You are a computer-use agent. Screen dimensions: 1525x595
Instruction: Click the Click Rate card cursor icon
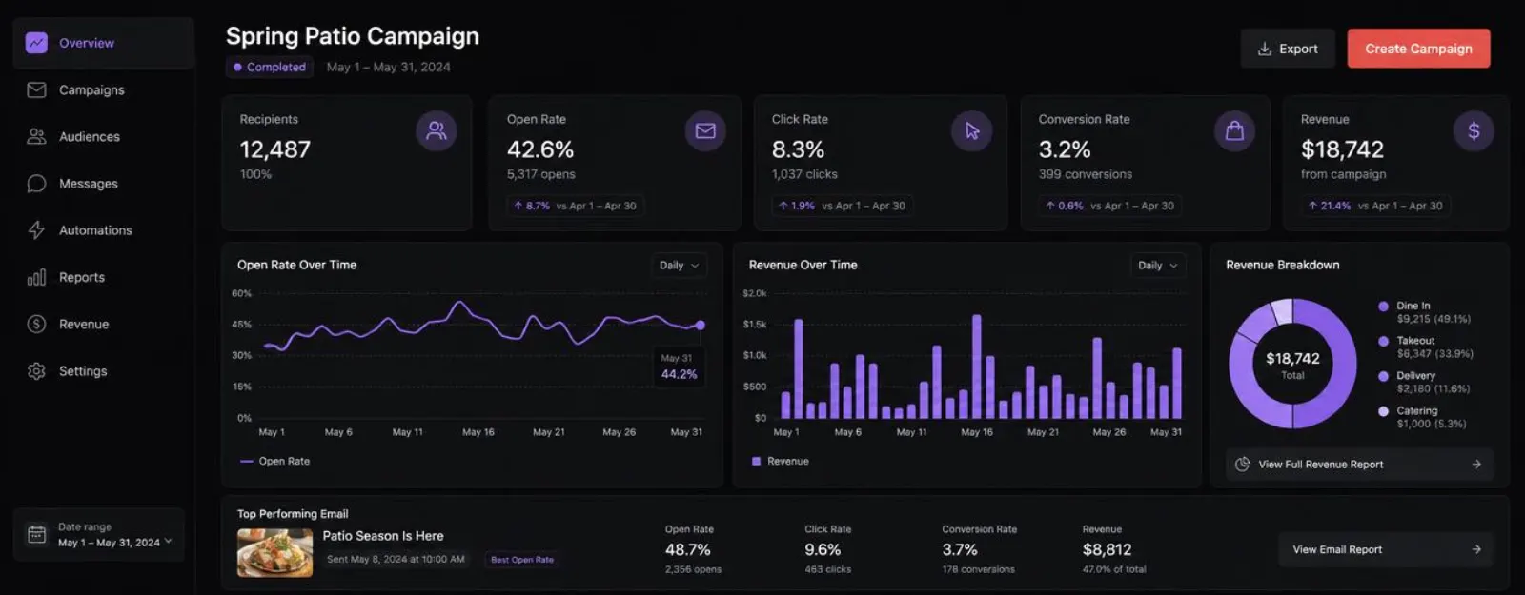[971, 130]
